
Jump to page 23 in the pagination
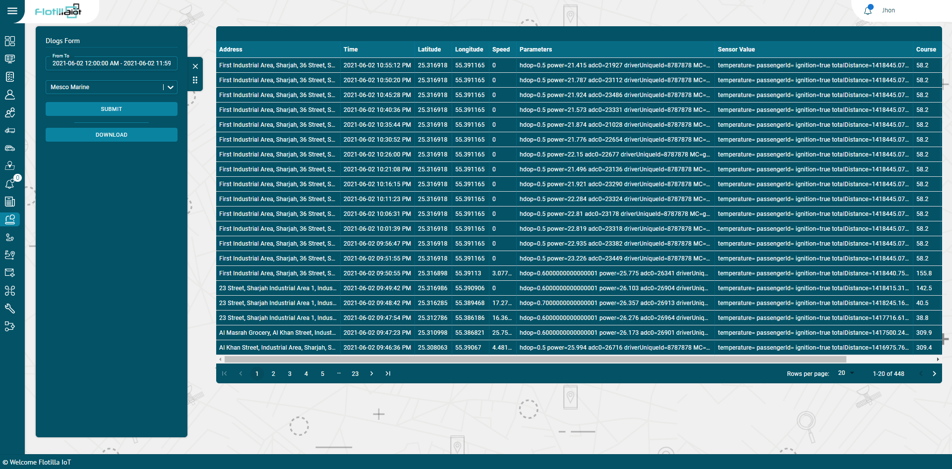355,374
